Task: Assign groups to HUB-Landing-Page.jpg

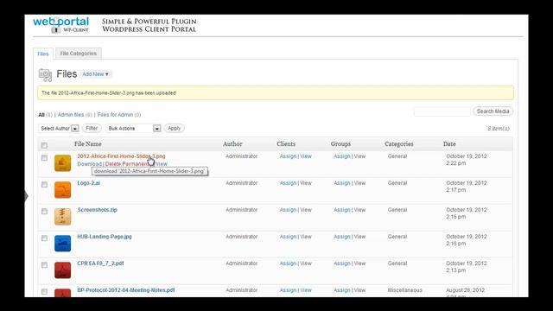Action: [x=342, y=237]
